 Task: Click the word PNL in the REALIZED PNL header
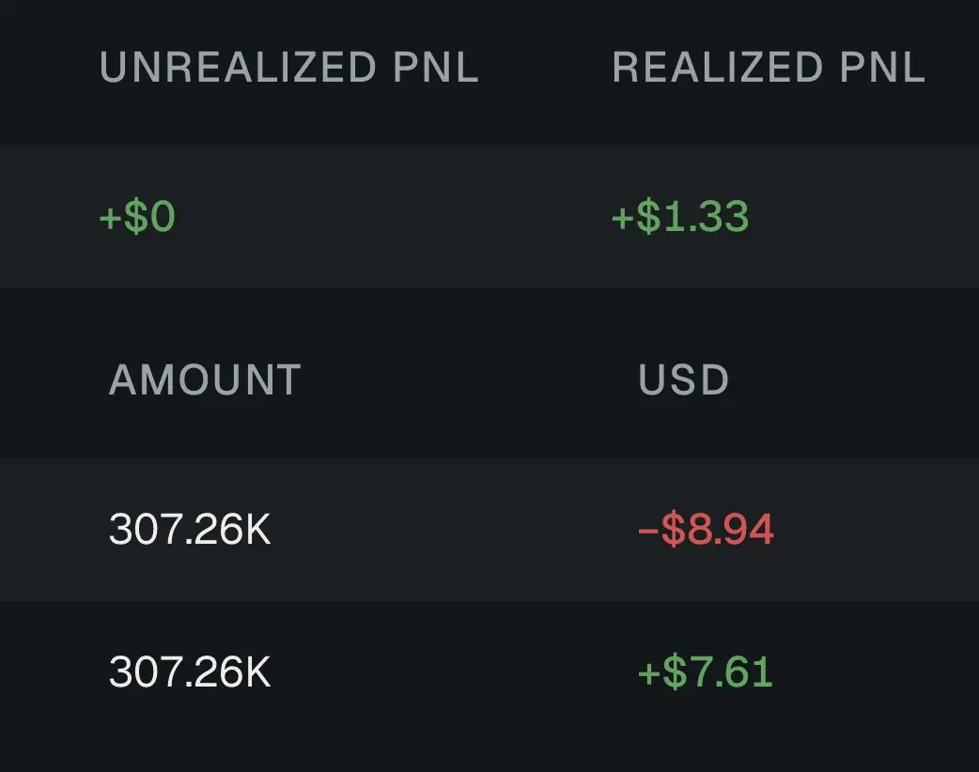(x=882, y=67)
